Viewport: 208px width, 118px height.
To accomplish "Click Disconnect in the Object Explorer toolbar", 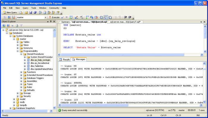I will pos(8,26).
